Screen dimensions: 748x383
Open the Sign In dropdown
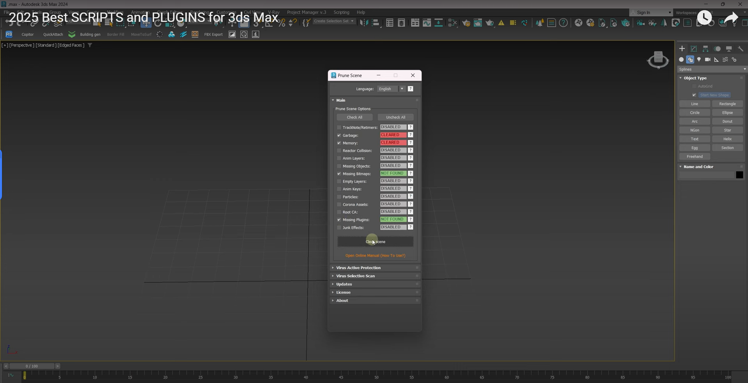(x=651, y=12)
